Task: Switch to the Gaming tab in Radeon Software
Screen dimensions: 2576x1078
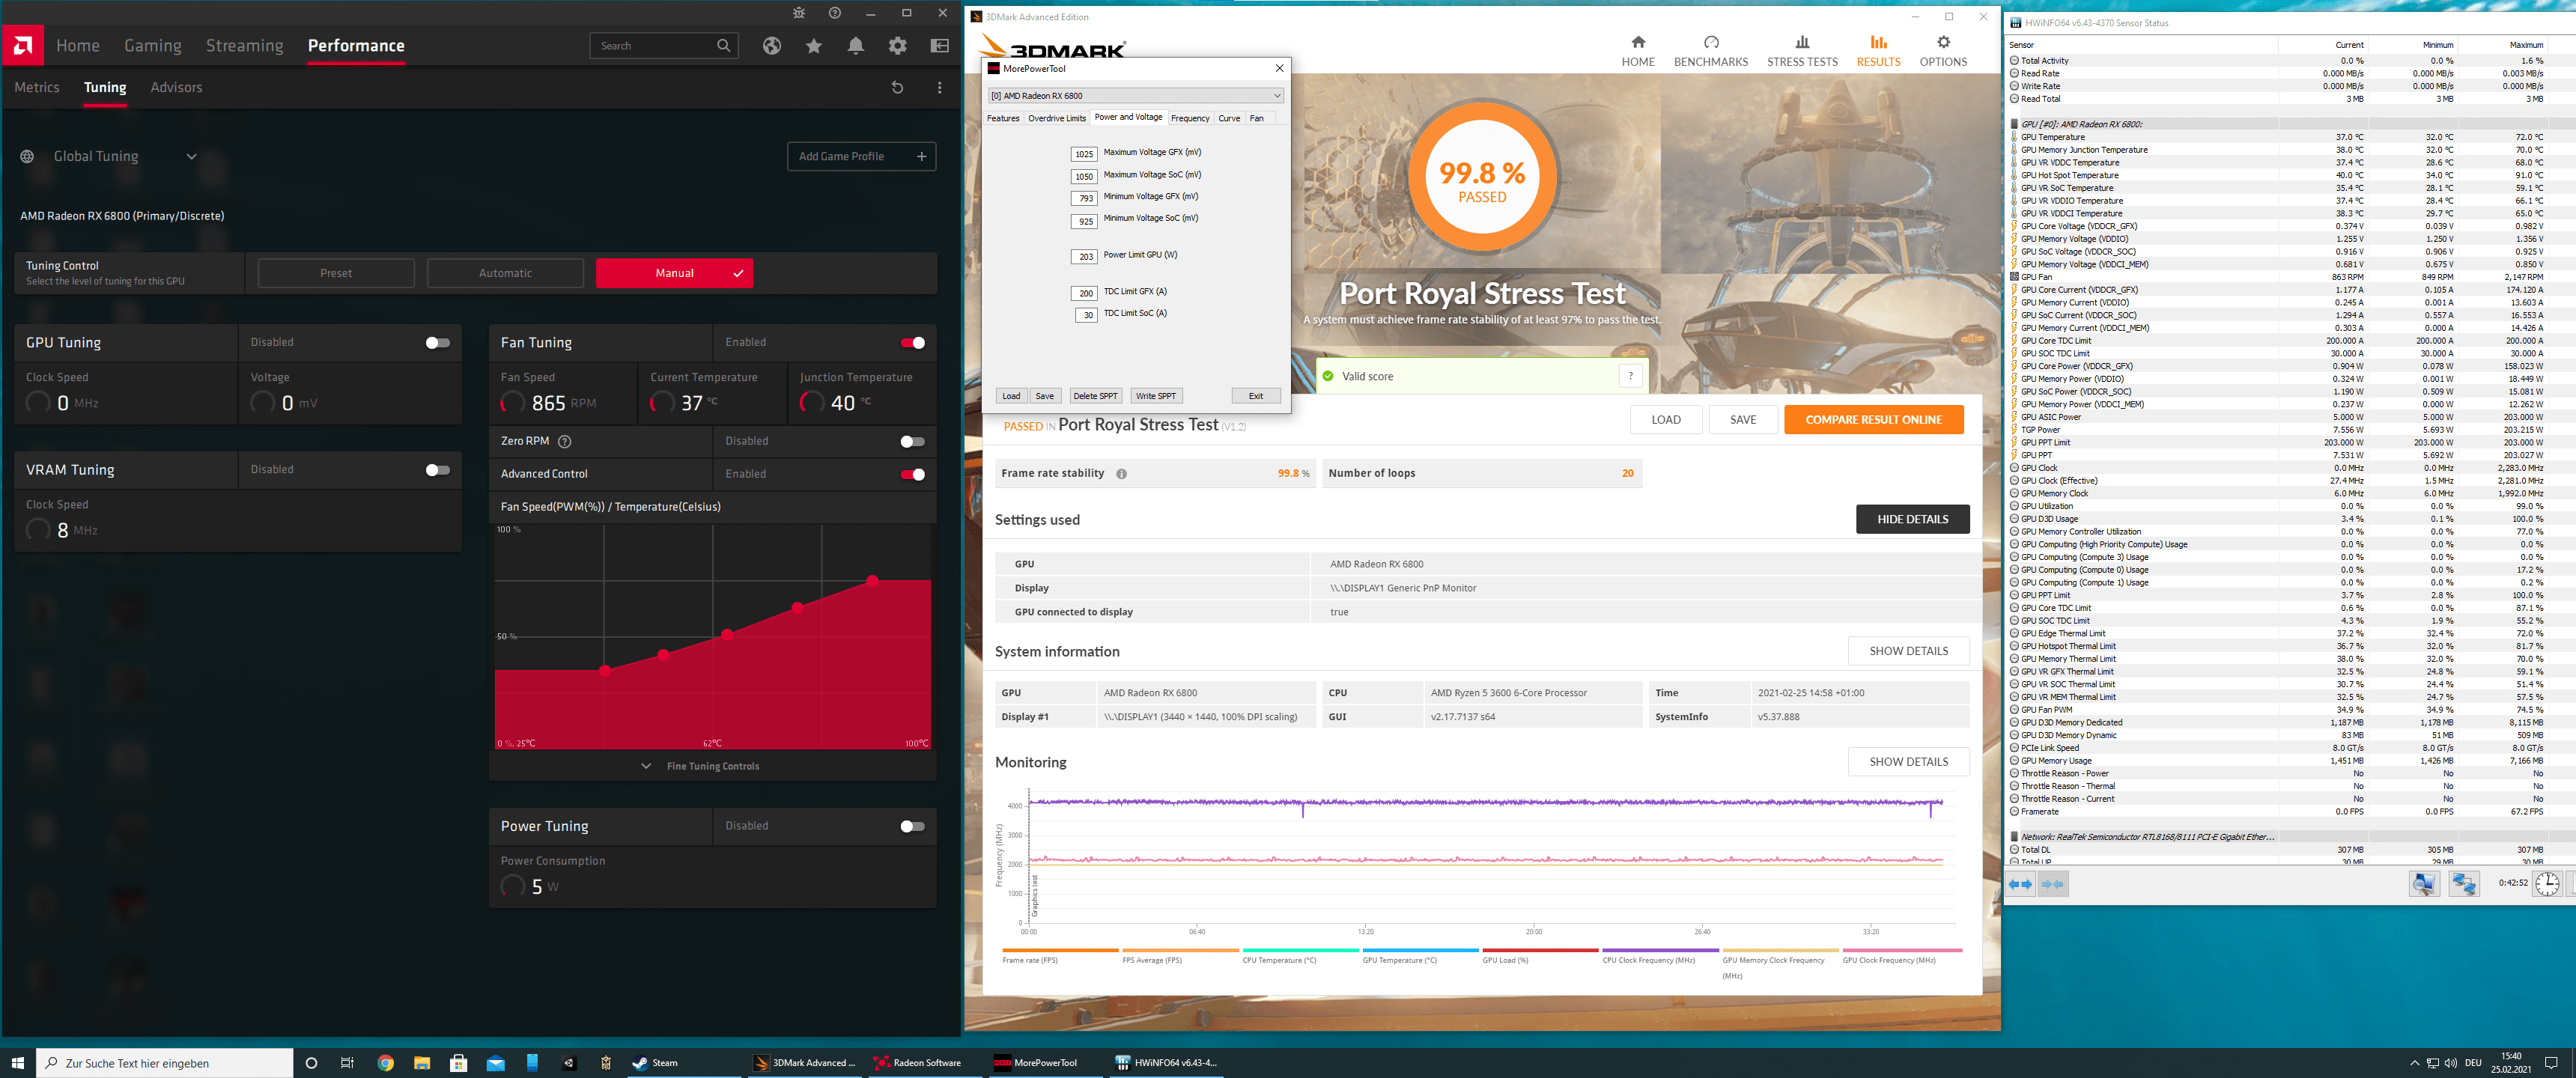Action: tap(153, 46)
